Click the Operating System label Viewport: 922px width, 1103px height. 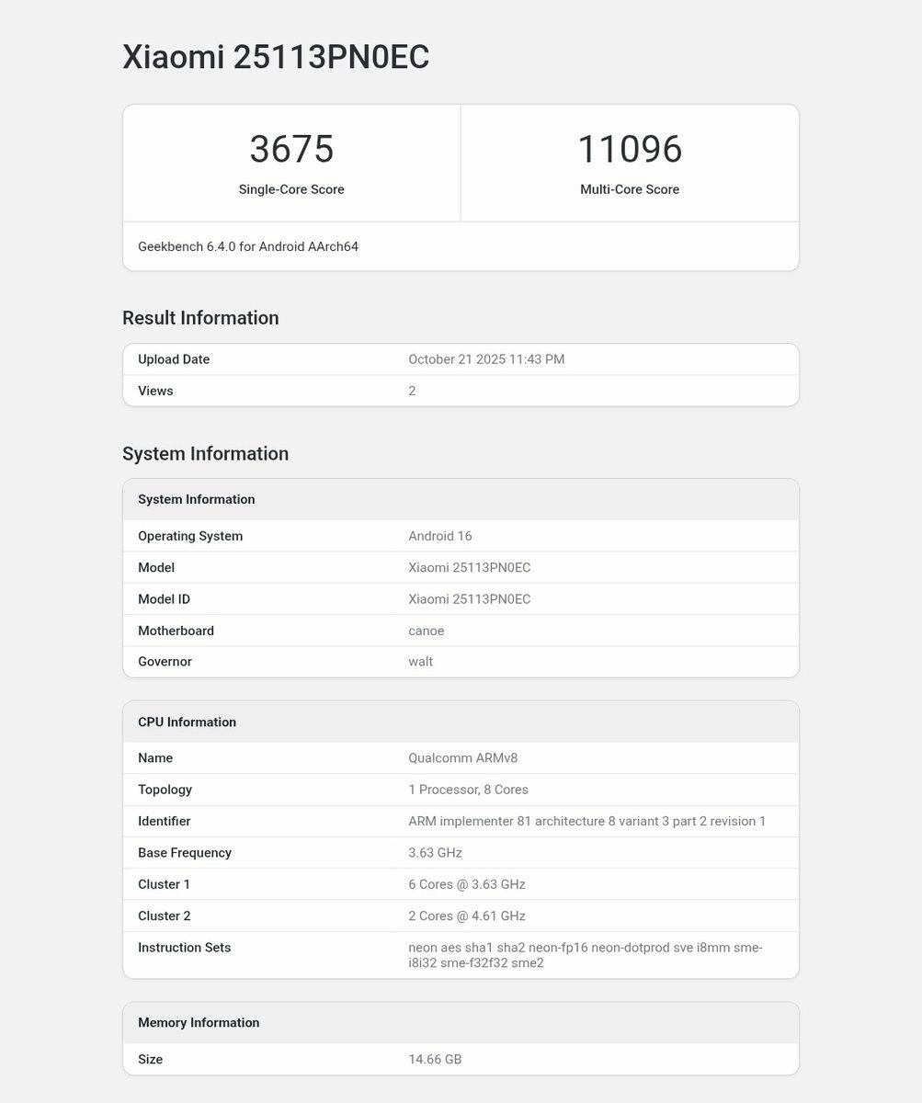[x=190, y=536]
